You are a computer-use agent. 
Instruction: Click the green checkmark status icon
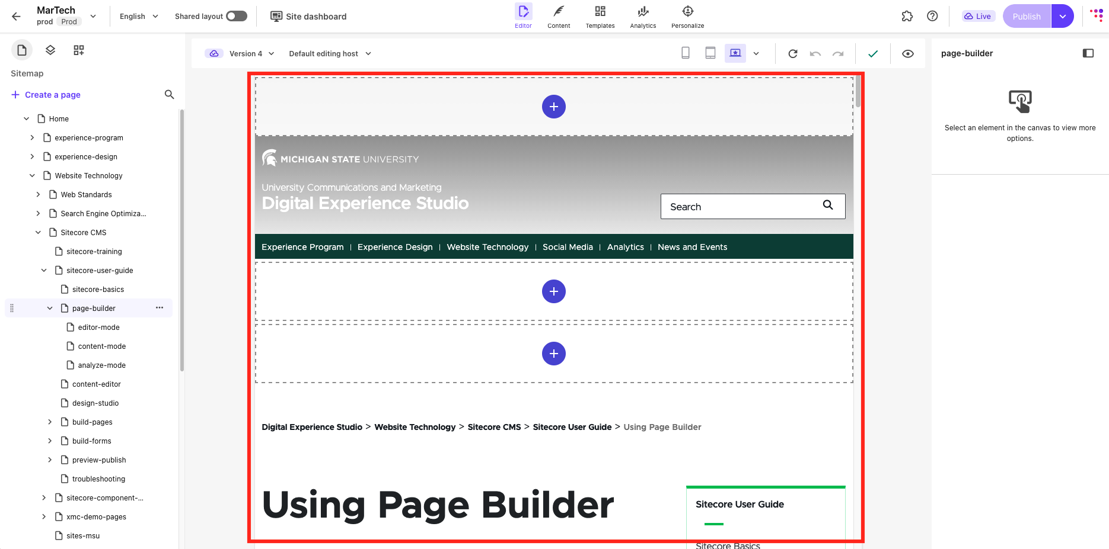click(873, 54)
